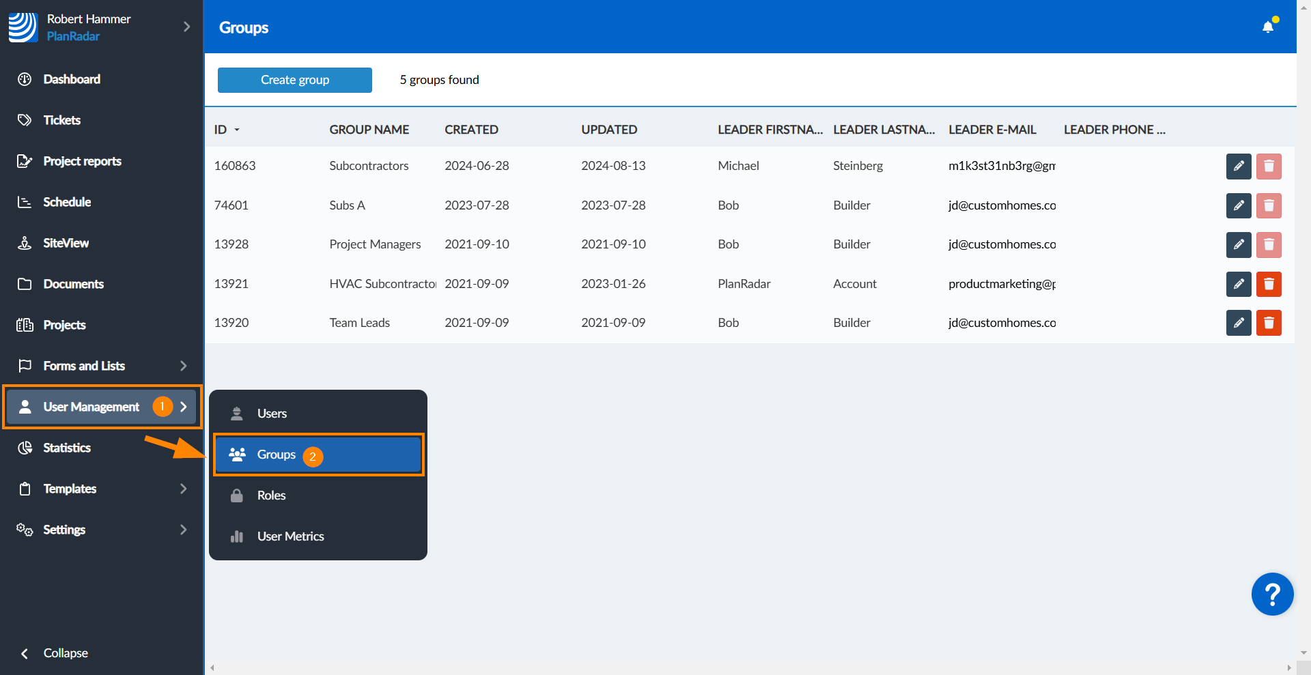Click the LEADER PHONE column header

tap(1114, 130)
